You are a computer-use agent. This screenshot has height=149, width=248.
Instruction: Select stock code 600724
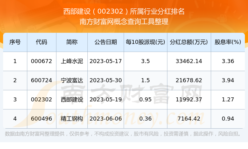click(42, 80)
